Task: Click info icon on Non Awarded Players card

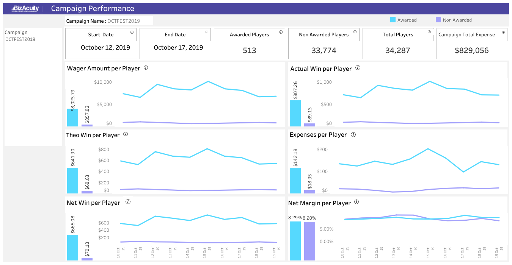Action: [x=355, y=32]
